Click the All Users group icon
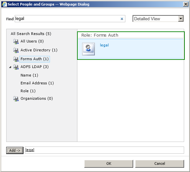 click(x=16, y=42)
